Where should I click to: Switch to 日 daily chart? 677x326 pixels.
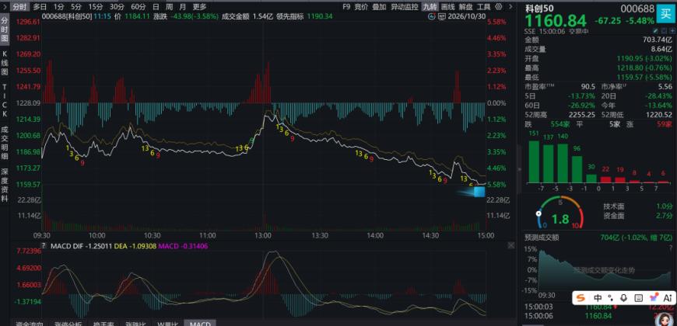(x=156, y=7)
